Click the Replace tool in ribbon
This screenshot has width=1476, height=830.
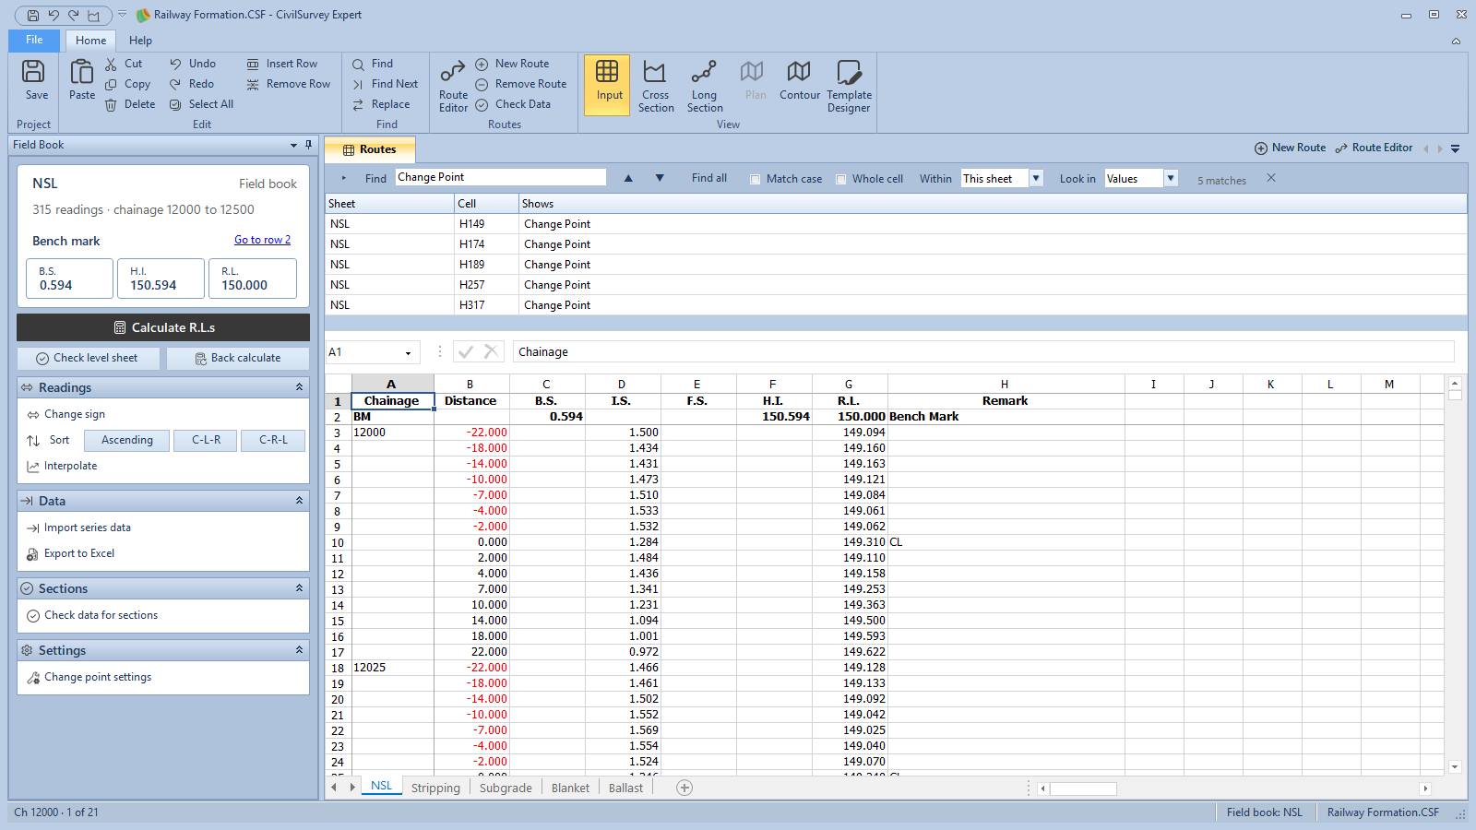pos(381,104)
